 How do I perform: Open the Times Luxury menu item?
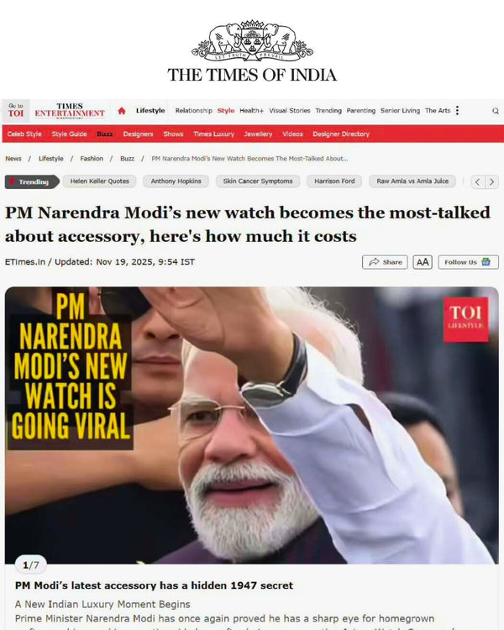pyautogui.click(x=213, y=134)
